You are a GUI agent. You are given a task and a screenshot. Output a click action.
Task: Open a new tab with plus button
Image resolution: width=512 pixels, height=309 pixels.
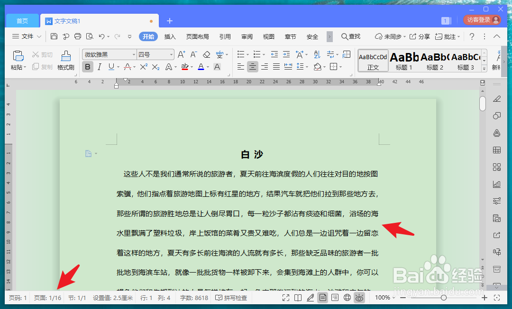[169, 21]
